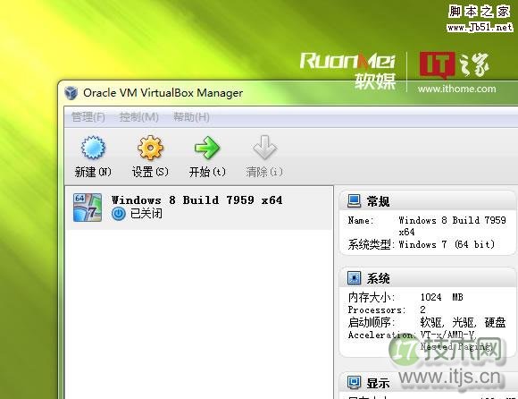Click the VirtualBox cube title bar icon
The height and width of the screenshot is (399, 518).
coord(71,93)
